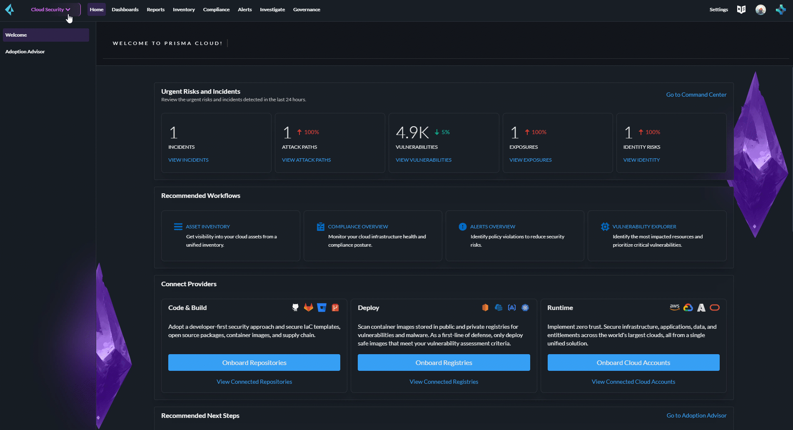
Task: Click the Vulnerability Explorer gear icon
Action: (605, 227)
